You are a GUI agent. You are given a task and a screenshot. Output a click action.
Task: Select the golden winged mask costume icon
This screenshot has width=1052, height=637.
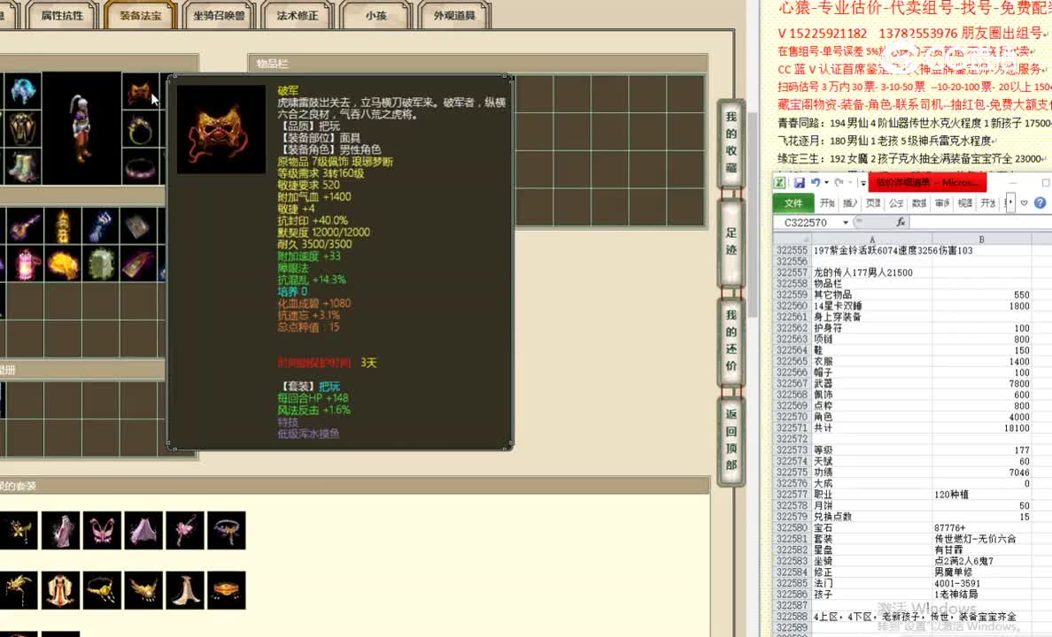pyautogui.click(x=143, y=590)
